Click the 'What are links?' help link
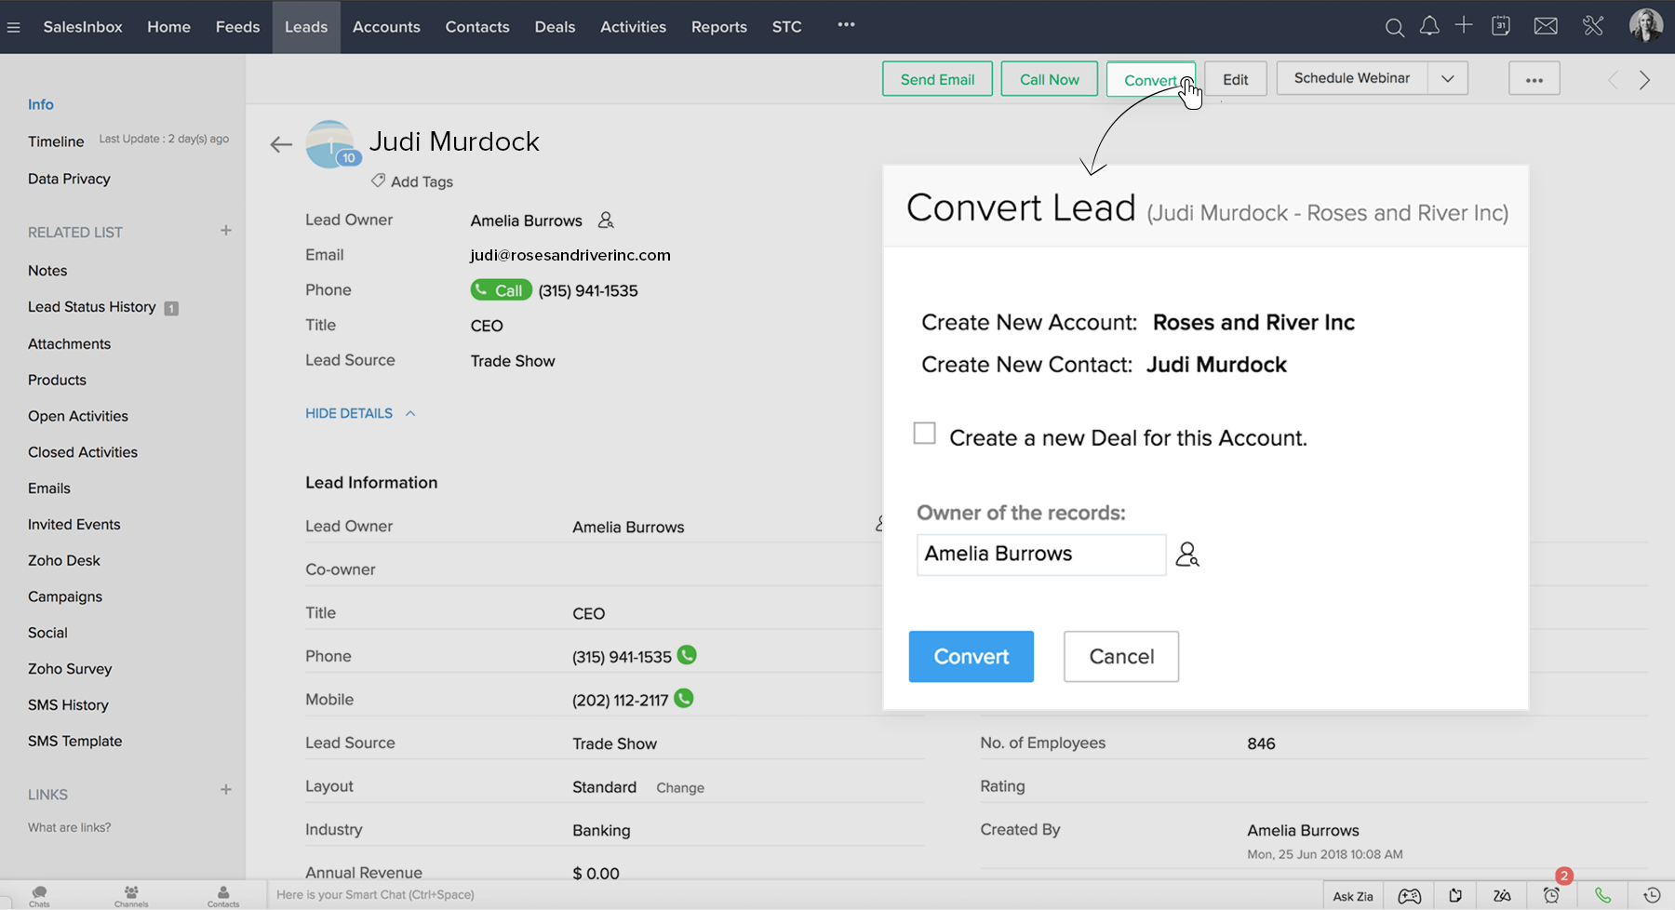The width and height of the screenshot is (1675, 910). pos(69,827)
